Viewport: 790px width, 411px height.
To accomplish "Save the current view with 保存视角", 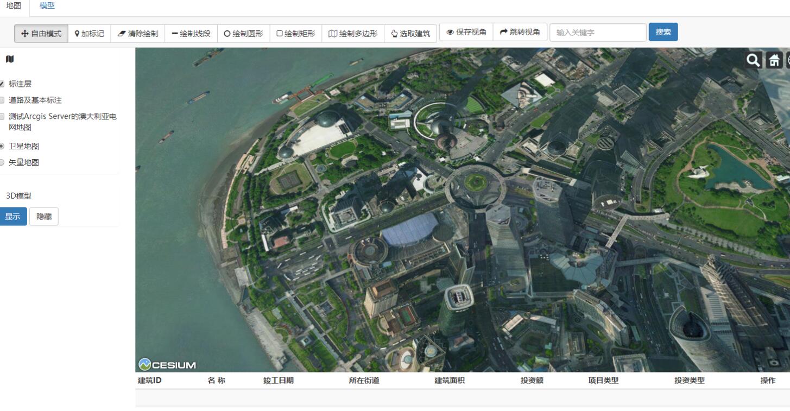I will [x=466, y=32].
